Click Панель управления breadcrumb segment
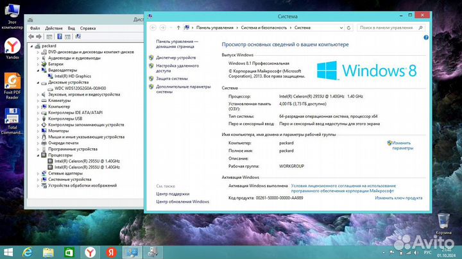Screen dimensions: 462x259 coord(215,28)
